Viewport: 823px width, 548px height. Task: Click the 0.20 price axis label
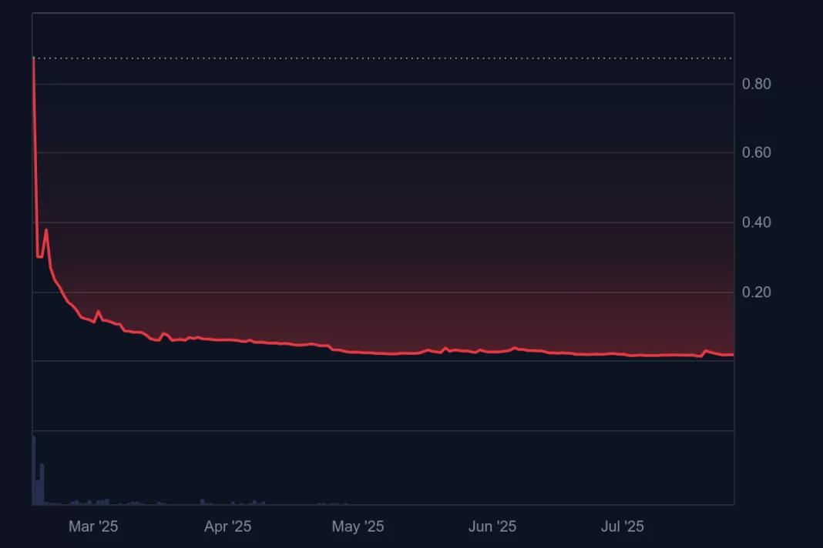pyautogui.click(x=756, y=292)
